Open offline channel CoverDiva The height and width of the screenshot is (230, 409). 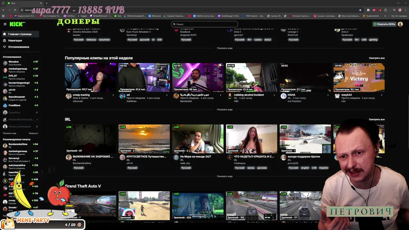tap(20, 112)
